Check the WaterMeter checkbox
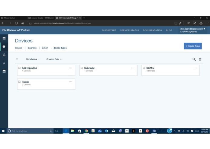 [x=82, y=68]
